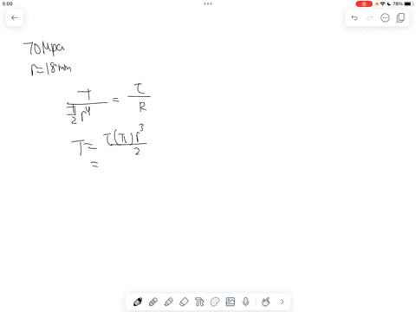Start audio recording with microphone icon
416x312 pixels.
245,302
